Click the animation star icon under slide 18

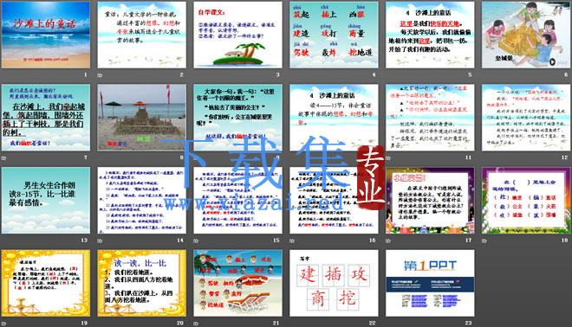coord(484,240)
